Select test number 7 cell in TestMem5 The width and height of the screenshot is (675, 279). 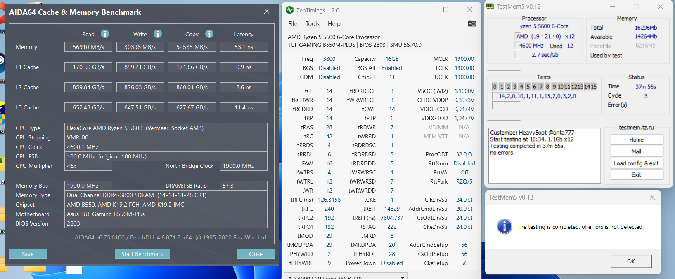click(541, 86)
